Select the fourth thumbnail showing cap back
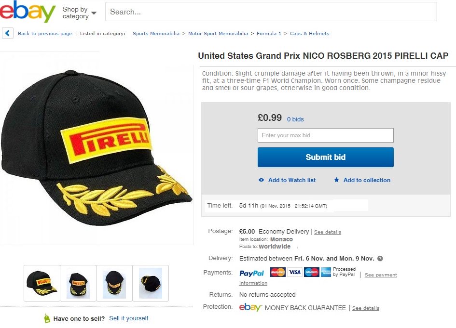 (x=151, y=283)
